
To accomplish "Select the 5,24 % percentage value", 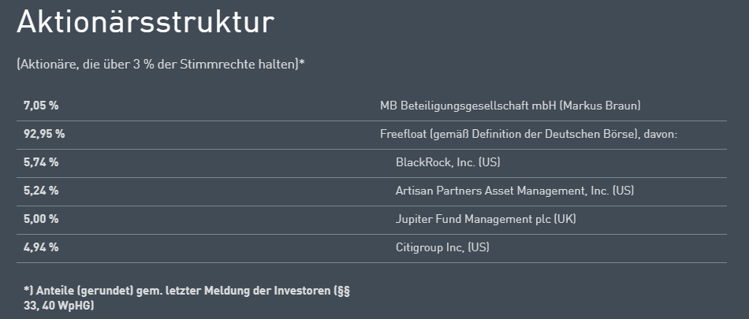I will (41, 191).
